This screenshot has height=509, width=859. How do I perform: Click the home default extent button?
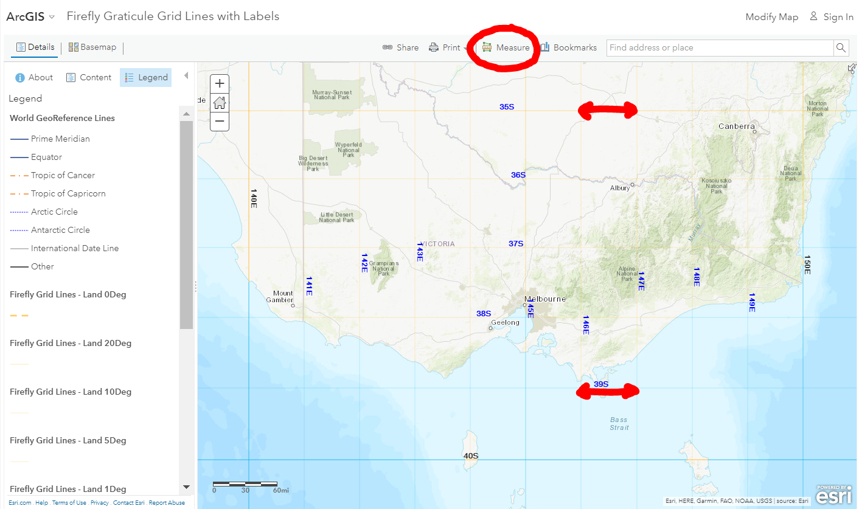point(220,103)
